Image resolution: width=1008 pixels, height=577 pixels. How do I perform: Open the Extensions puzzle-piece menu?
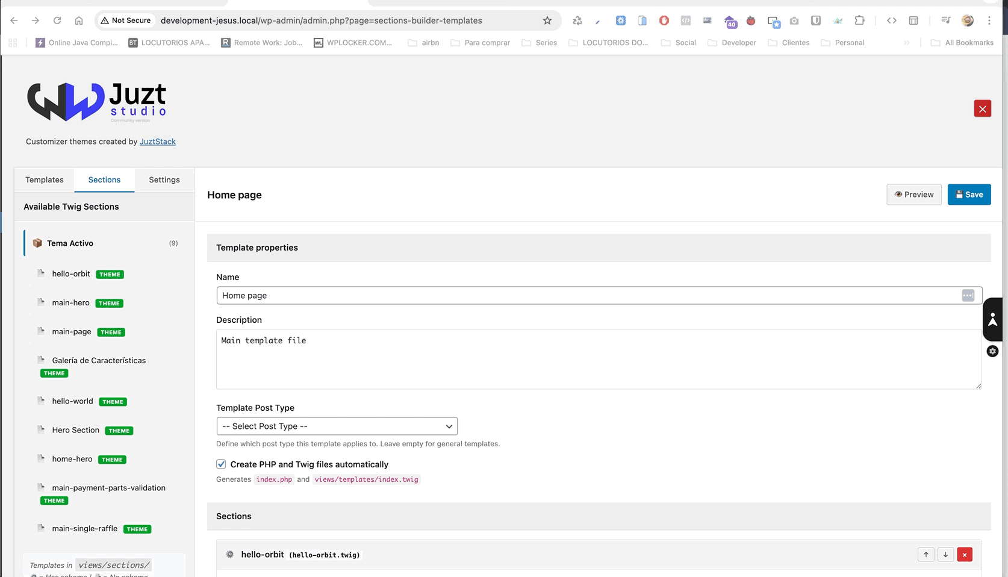tap(859, 20)
